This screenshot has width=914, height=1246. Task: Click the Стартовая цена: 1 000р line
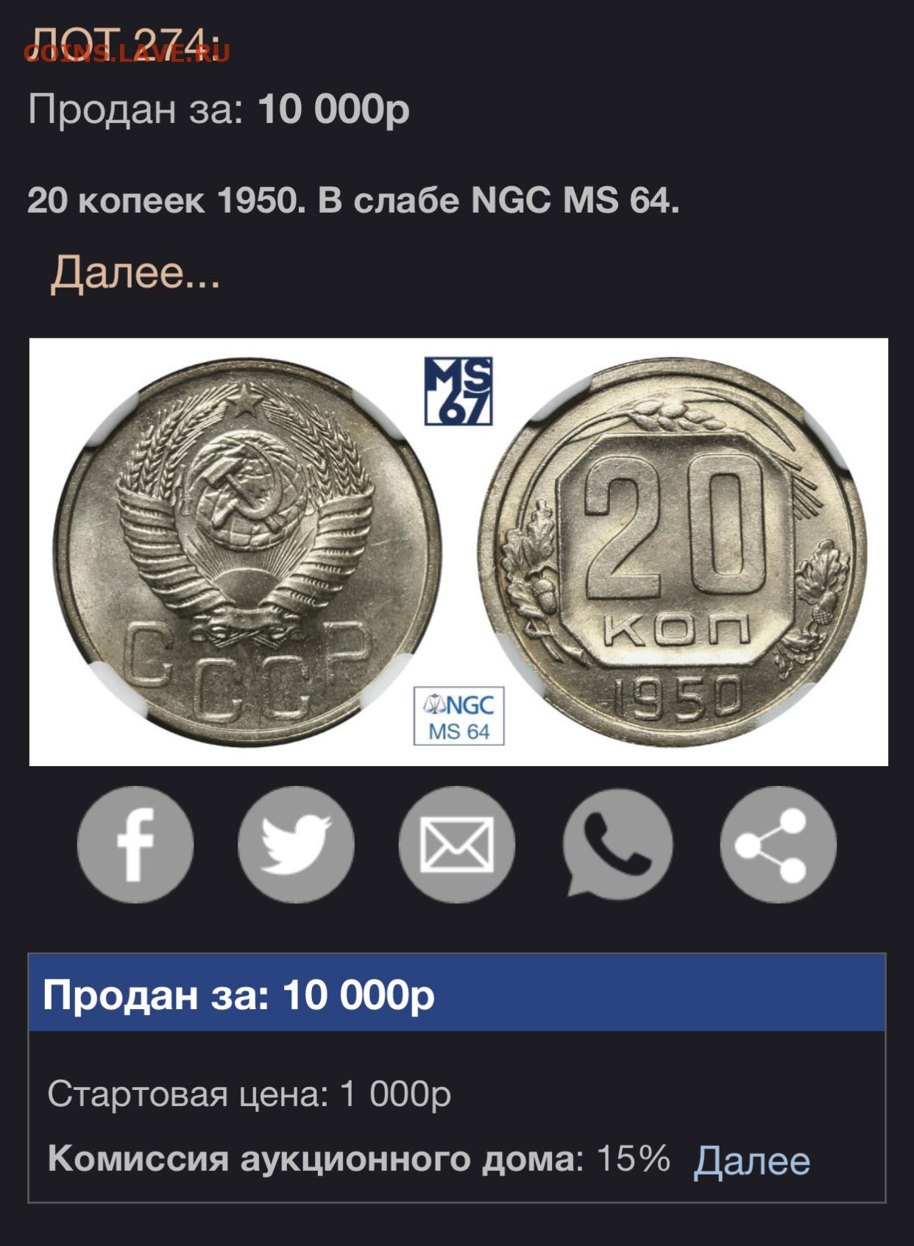click(x=249, y=1094)
